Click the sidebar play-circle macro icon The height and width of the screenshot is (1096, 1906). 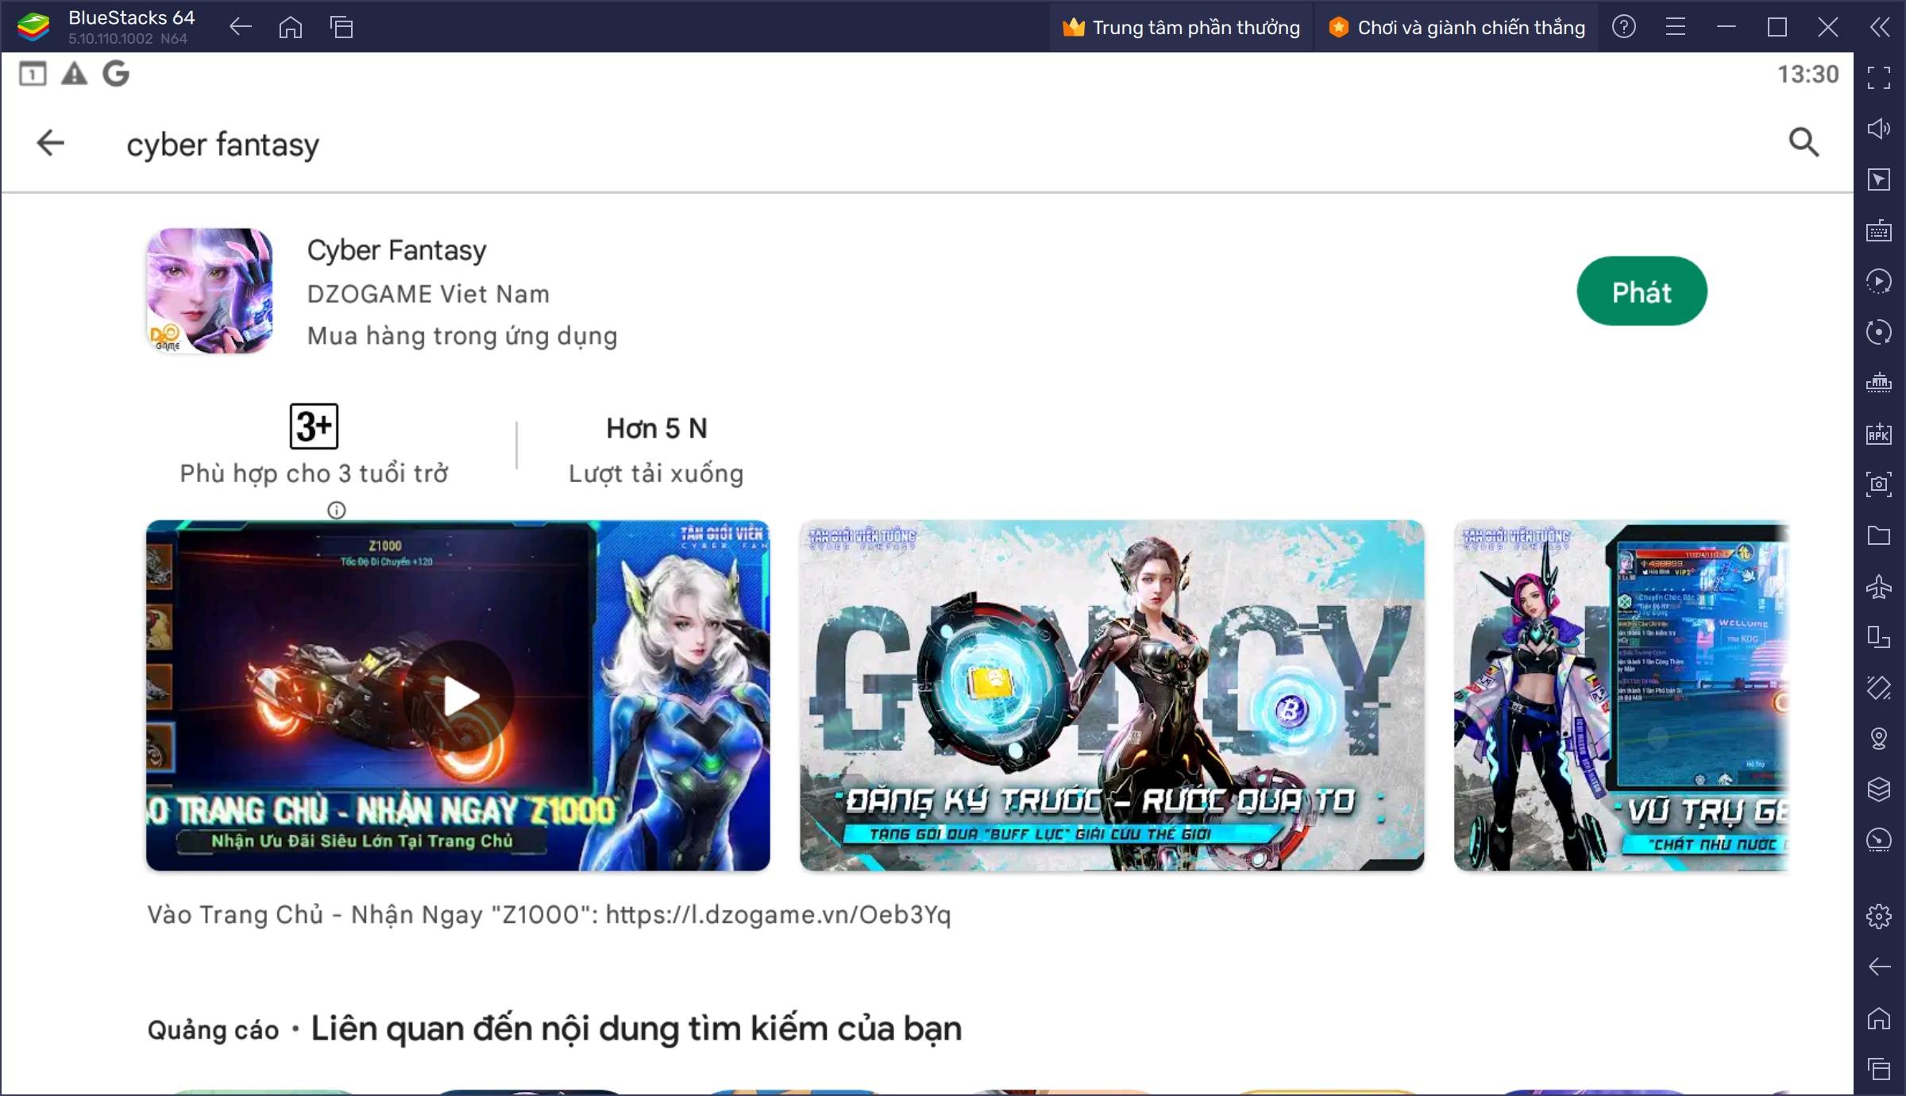pos(1879,281)
